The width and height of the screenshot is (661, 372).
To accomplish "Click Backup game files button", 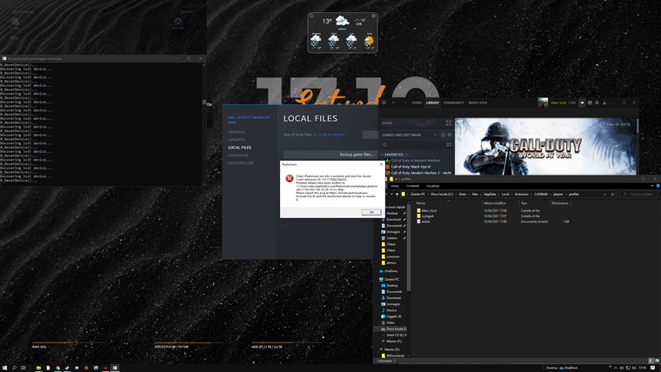I will (330, 155).
